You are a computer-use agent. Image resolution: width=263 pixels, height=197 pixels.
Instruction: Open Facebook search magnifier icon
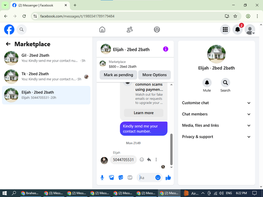[x=22, y=29]
